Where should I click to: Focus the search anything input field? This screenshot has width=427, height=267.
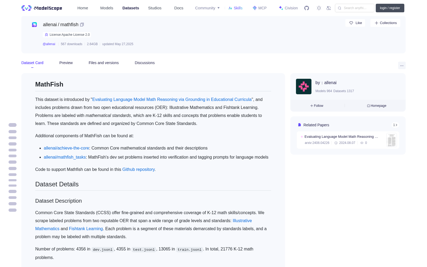[x=355, y=8]
